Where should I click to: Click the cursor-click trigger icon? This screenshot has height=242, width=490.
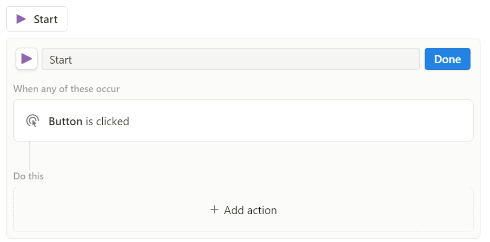coord(33,120)
